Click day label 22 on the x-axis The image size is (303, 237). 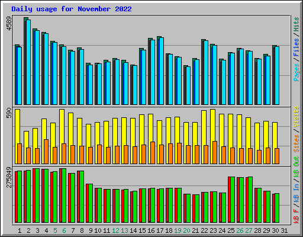click(x=204, y=230)
